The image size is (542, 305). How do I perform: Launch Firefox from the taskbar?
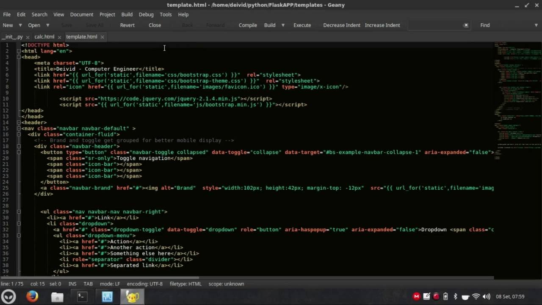[33, 297]
